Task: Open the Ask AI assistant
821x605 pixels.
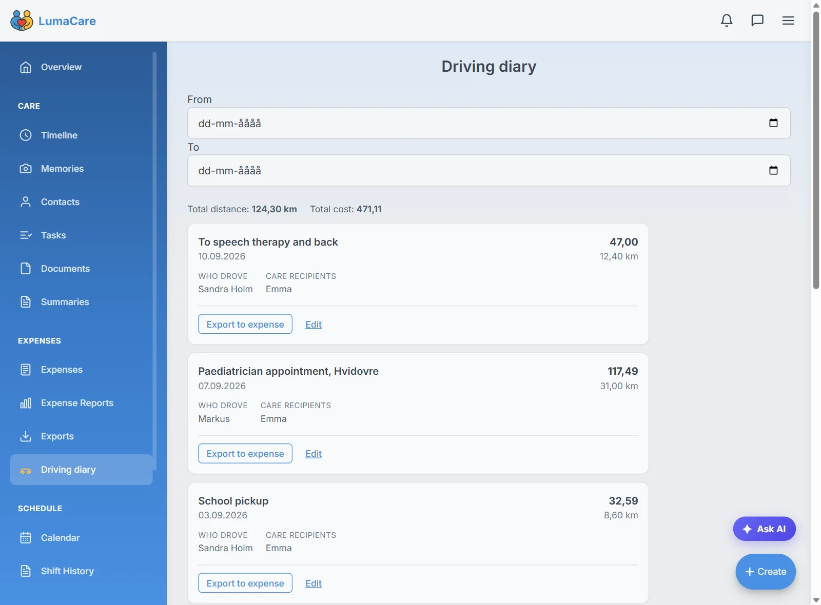Action: pos(764,529)
